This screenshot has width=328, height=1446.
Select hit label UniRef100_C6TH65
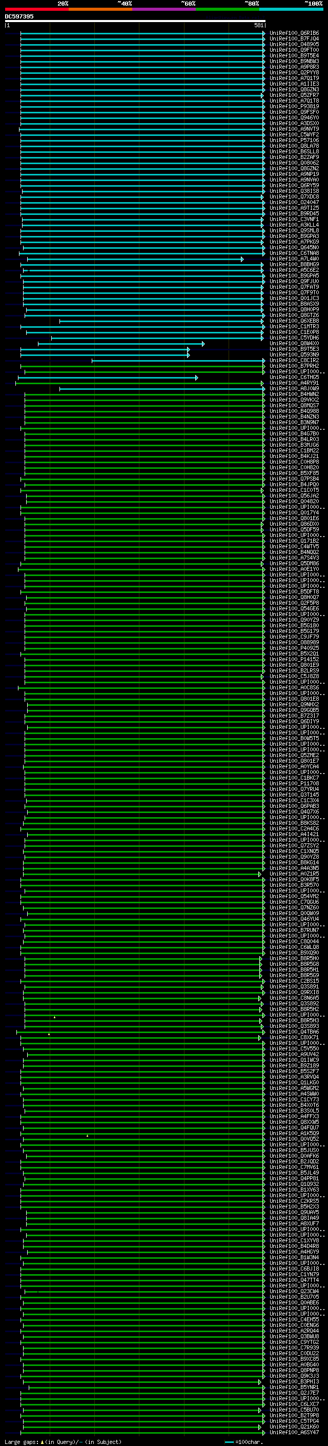(x=294, y=378)
